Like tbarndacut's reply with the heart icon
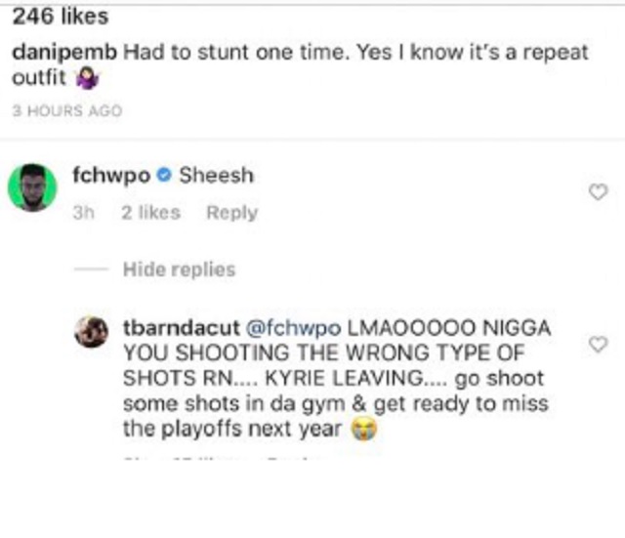Viewport: 625px width, 538px height. (598, 345)
